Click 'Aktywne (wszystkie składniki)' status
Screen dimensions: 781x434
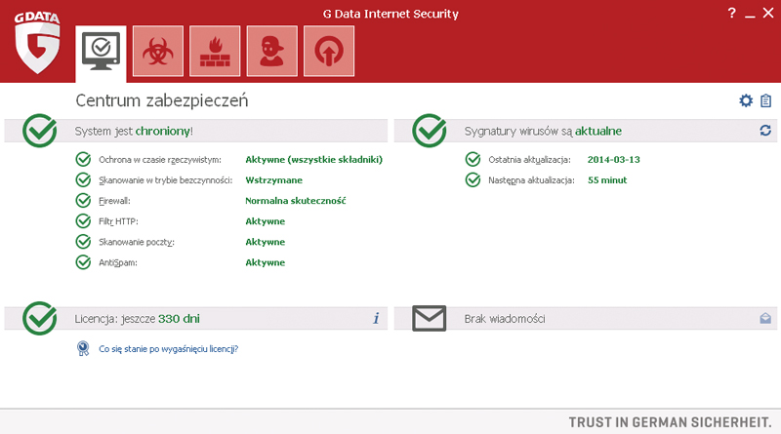click(x=313, y=160)
